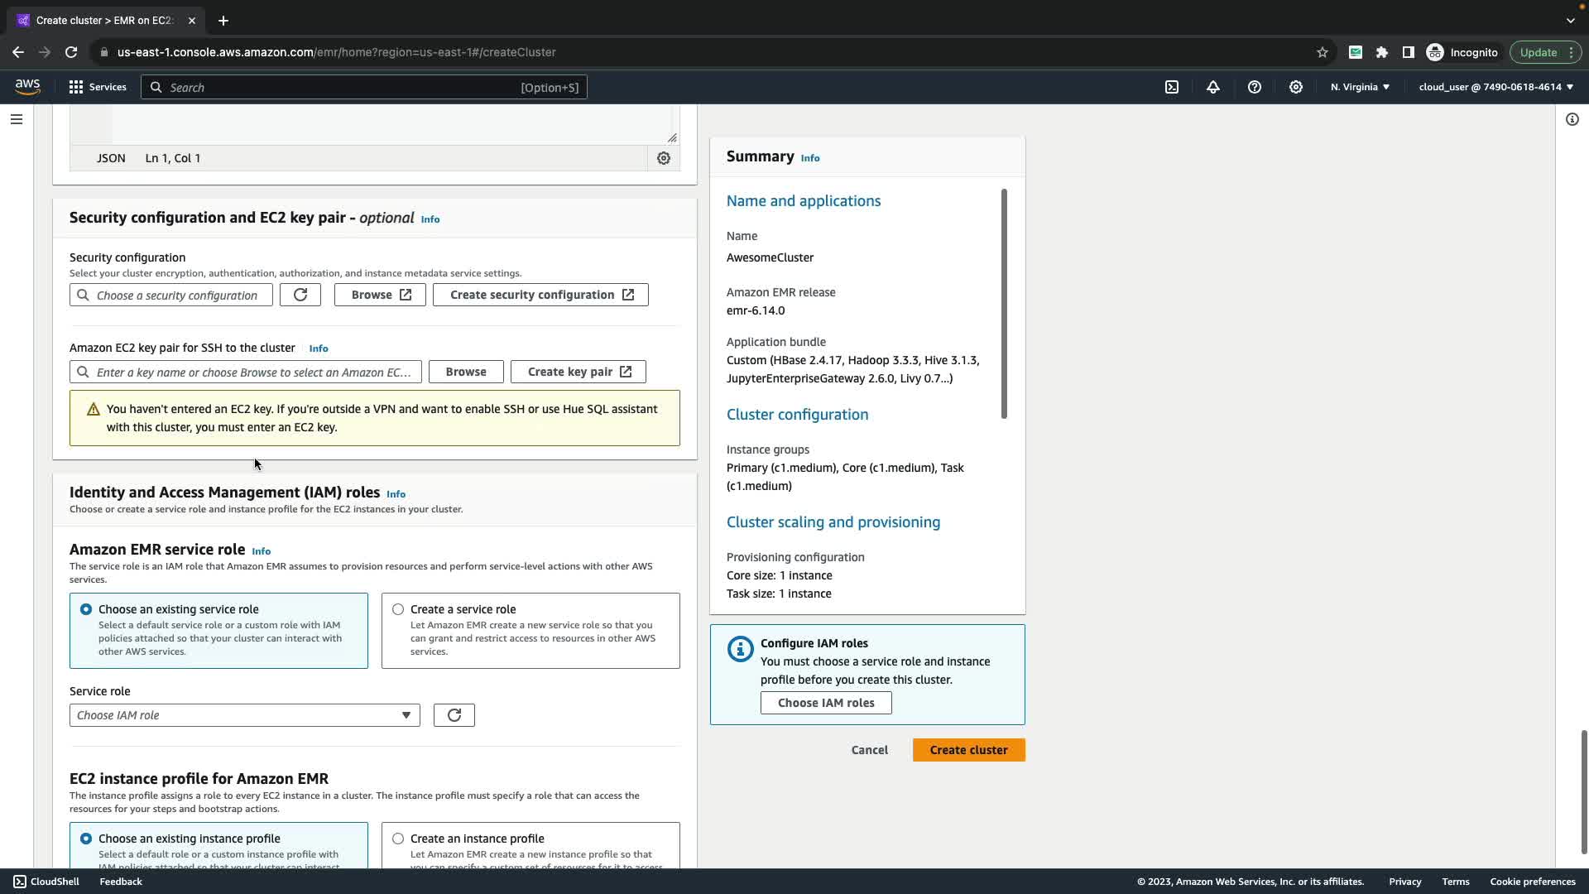Click the Summary panel scrollbar

[1004, 304]
